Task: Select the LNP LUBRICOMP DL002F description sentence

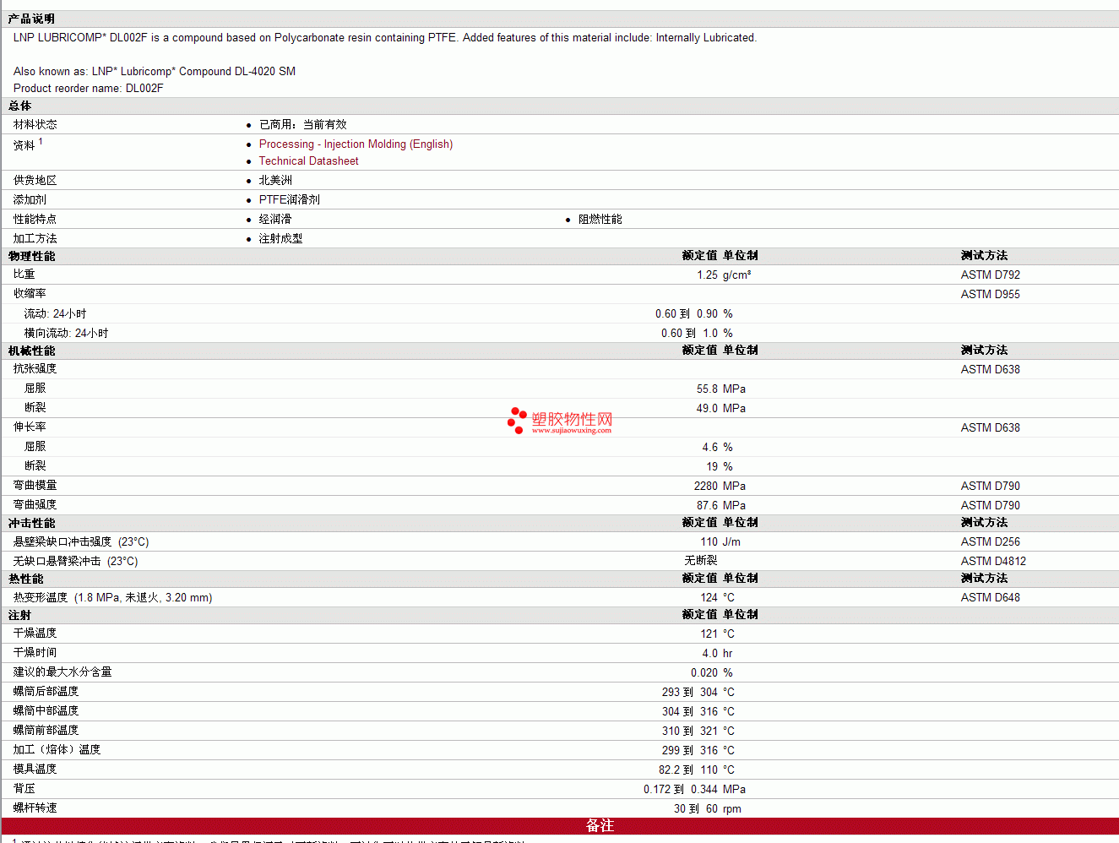Action: (x=385, y=38)
